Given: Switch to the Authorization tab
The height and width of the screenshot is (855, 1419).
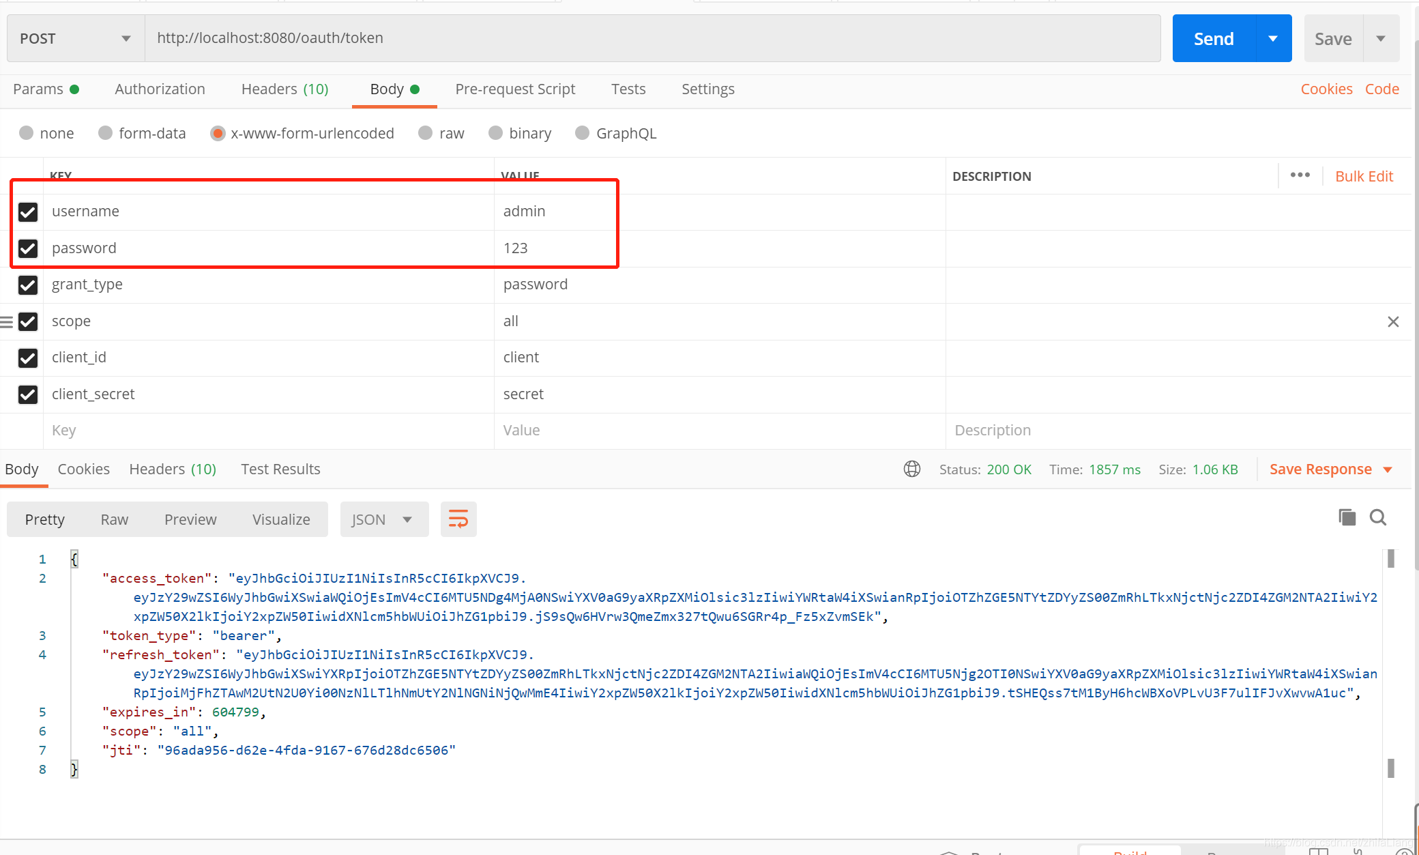Looking at the screenshot, I should coord(160,89).
